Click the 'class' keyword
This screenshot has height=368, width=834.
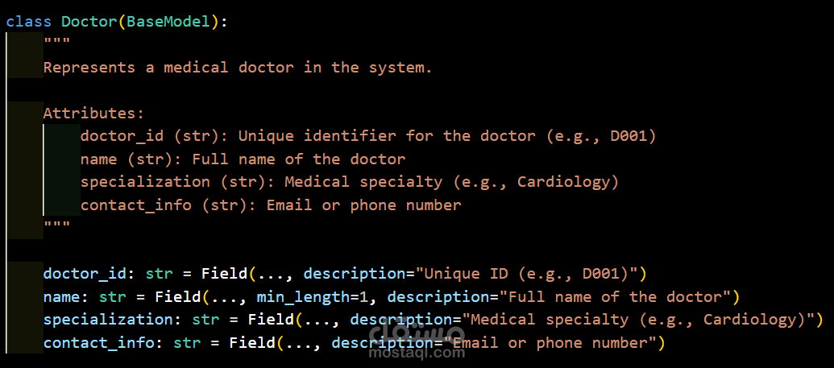28,22
